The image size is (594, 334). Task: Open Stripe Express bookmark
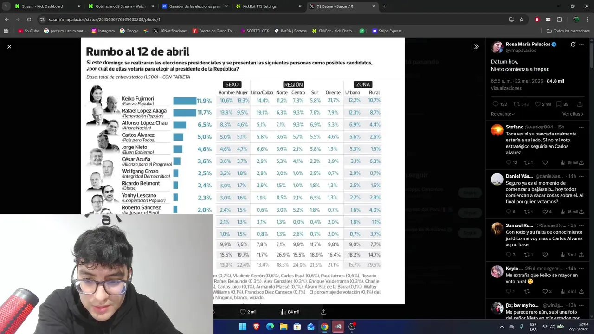(386, 31)
